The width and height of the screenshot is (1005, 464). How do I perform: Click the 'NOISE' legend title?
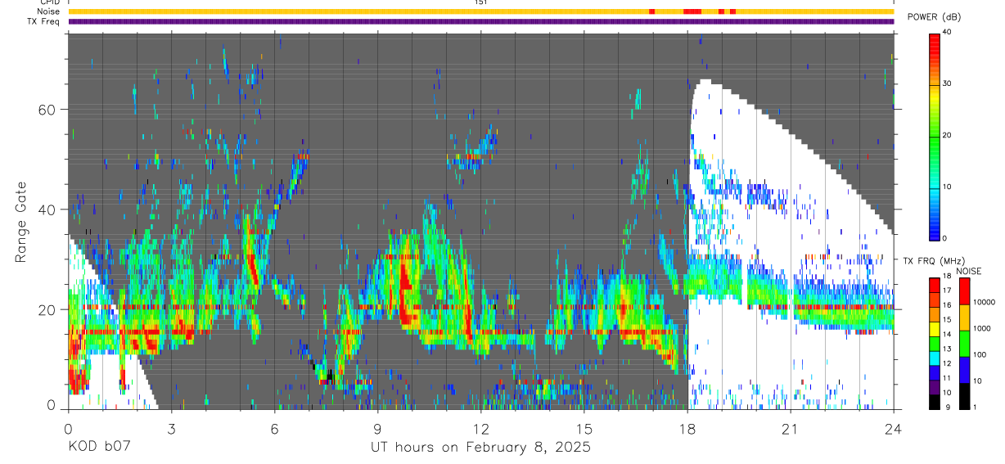pyautogui.click(x=967, y=271)
